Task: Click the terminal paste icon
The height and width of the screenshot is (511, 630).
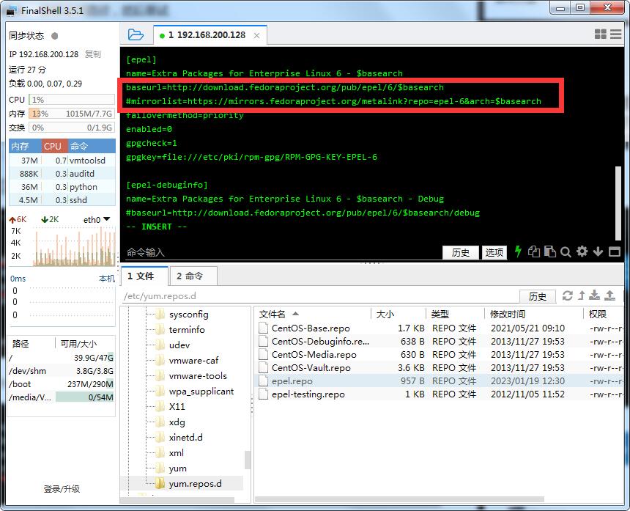Action: point(549,251)
